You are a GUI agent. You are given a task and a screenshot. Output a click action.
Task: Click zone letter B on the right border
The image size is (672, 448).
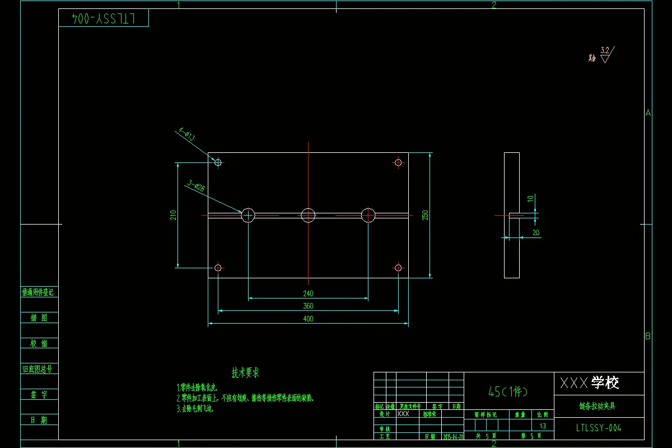tap(648, 336)
